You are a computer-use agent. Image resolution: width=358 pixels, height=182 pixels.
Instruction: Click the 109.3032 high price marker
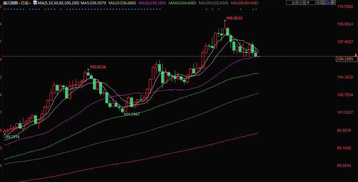234,18
